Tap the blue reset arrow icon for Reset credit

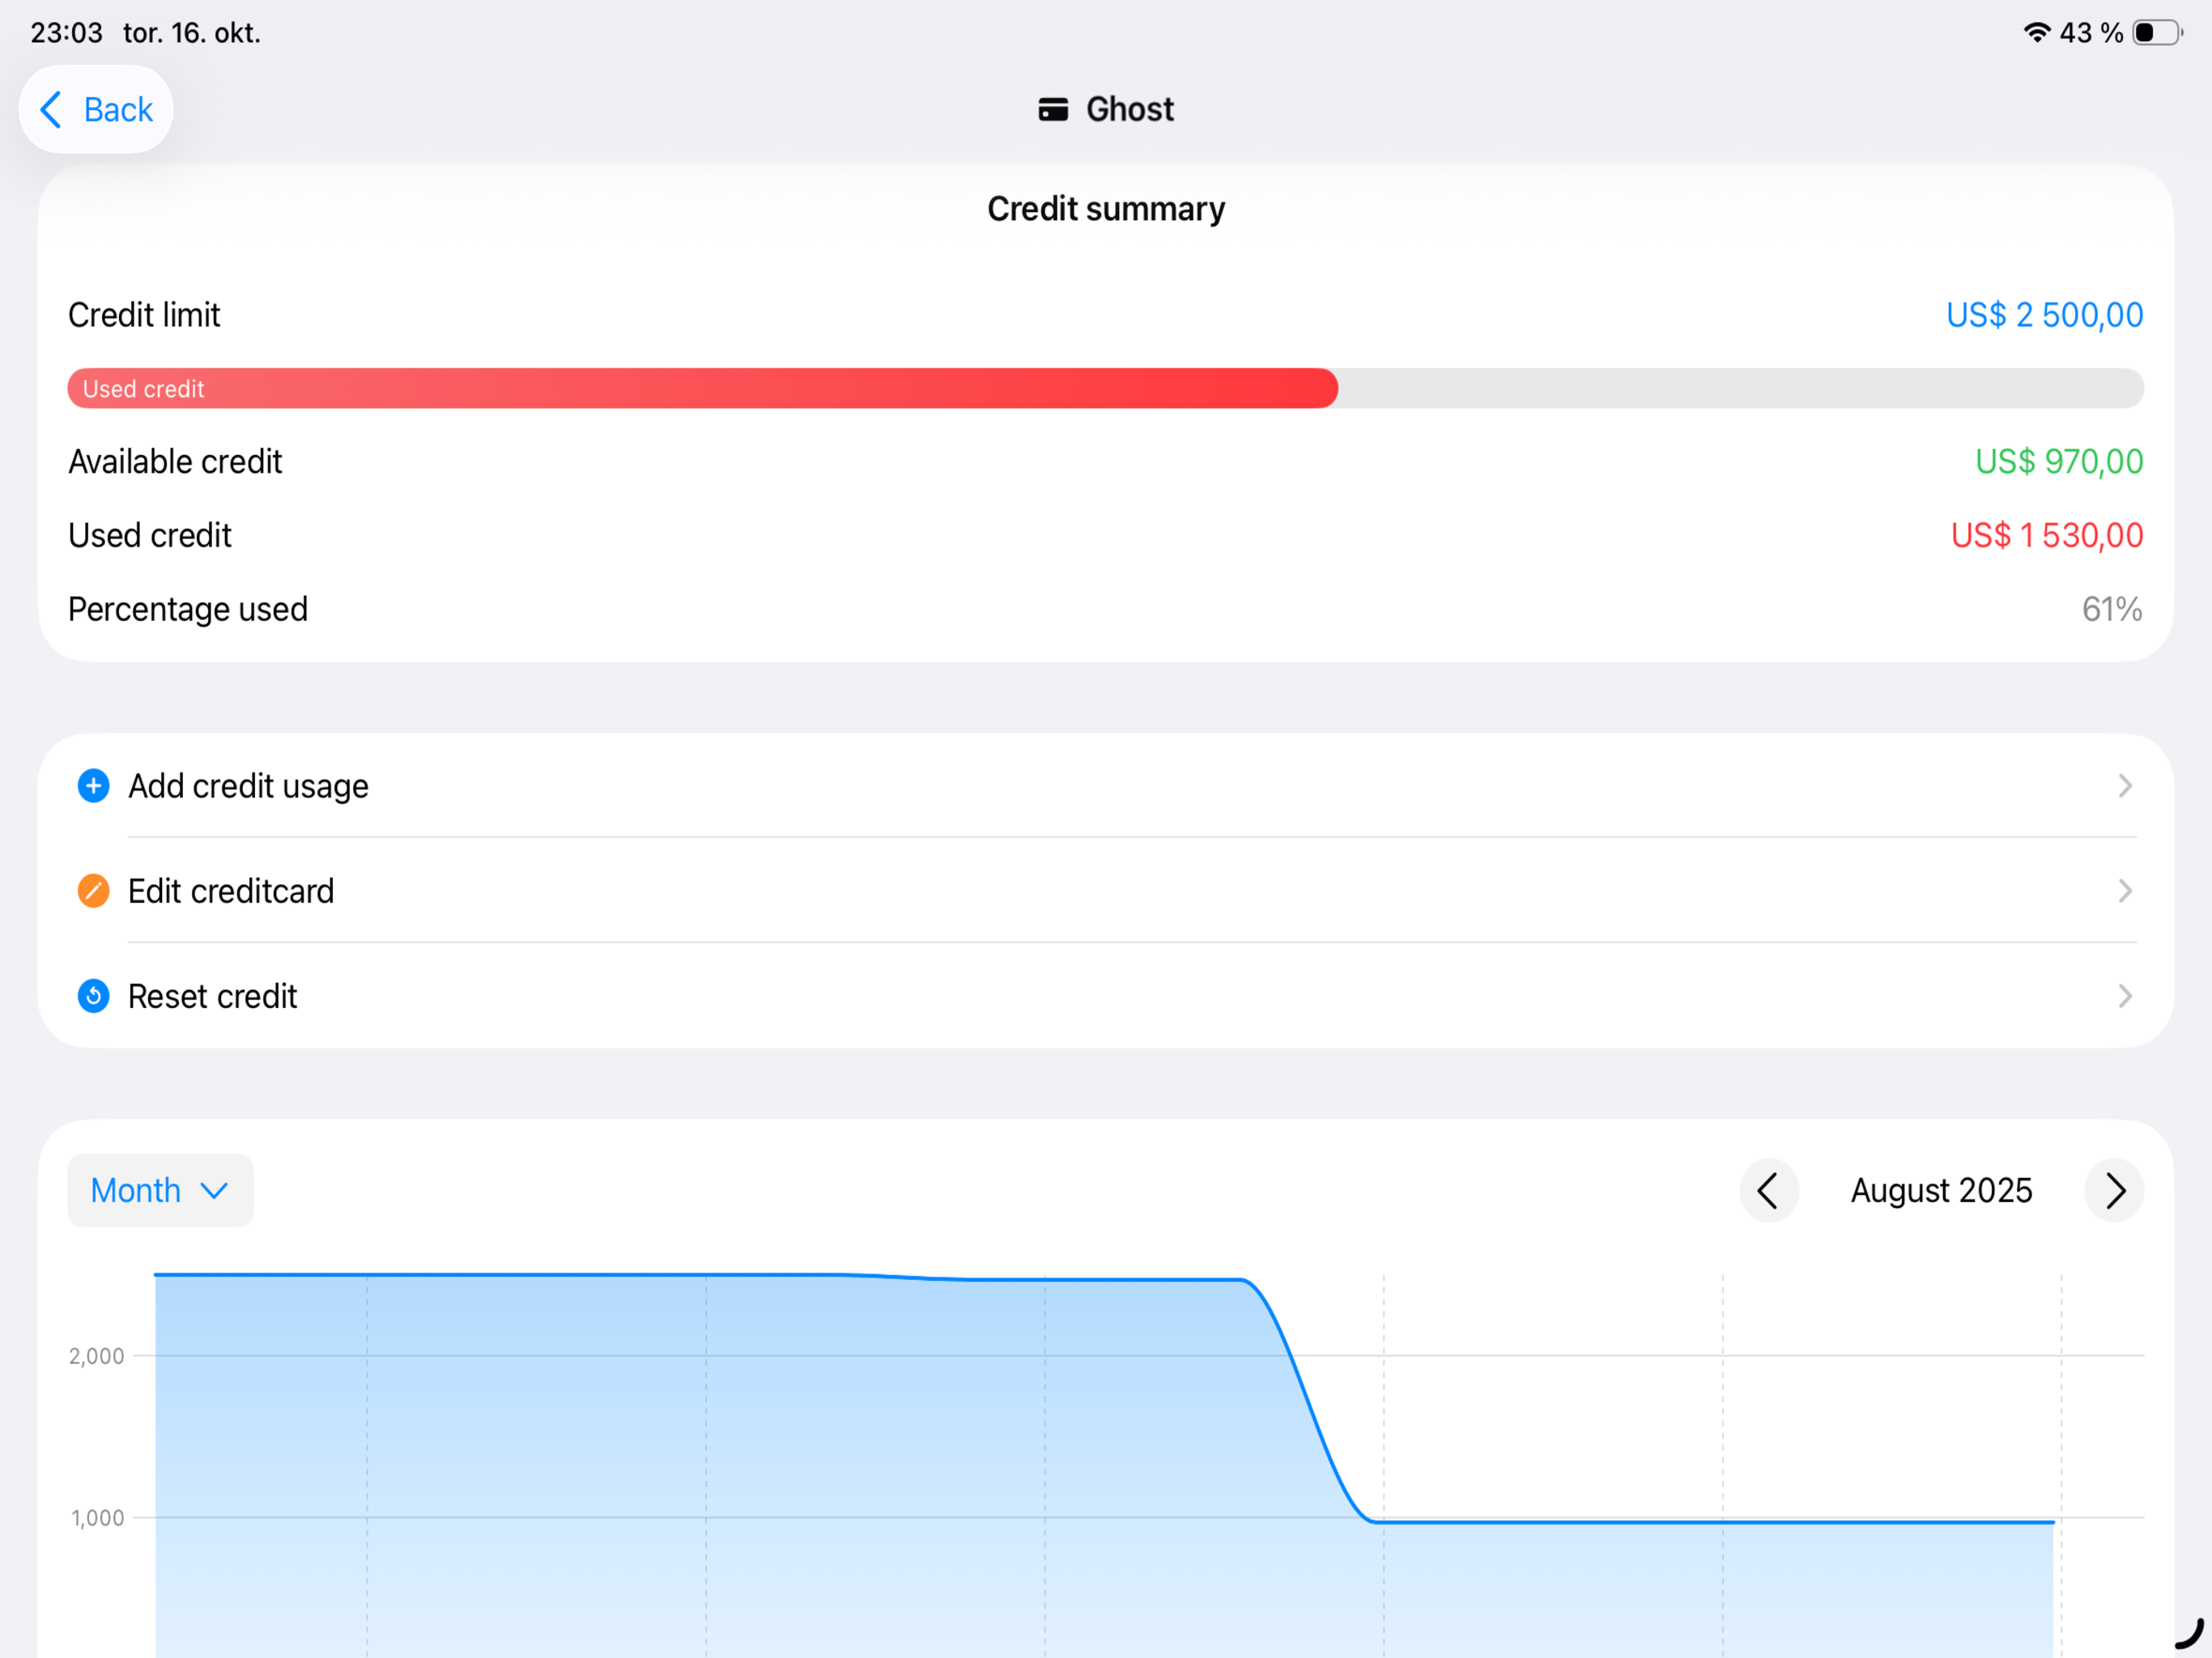[94, 996]
